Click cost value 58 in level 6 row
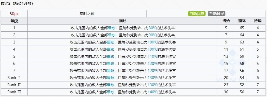The image size is (267, 97). pos(242,64)
